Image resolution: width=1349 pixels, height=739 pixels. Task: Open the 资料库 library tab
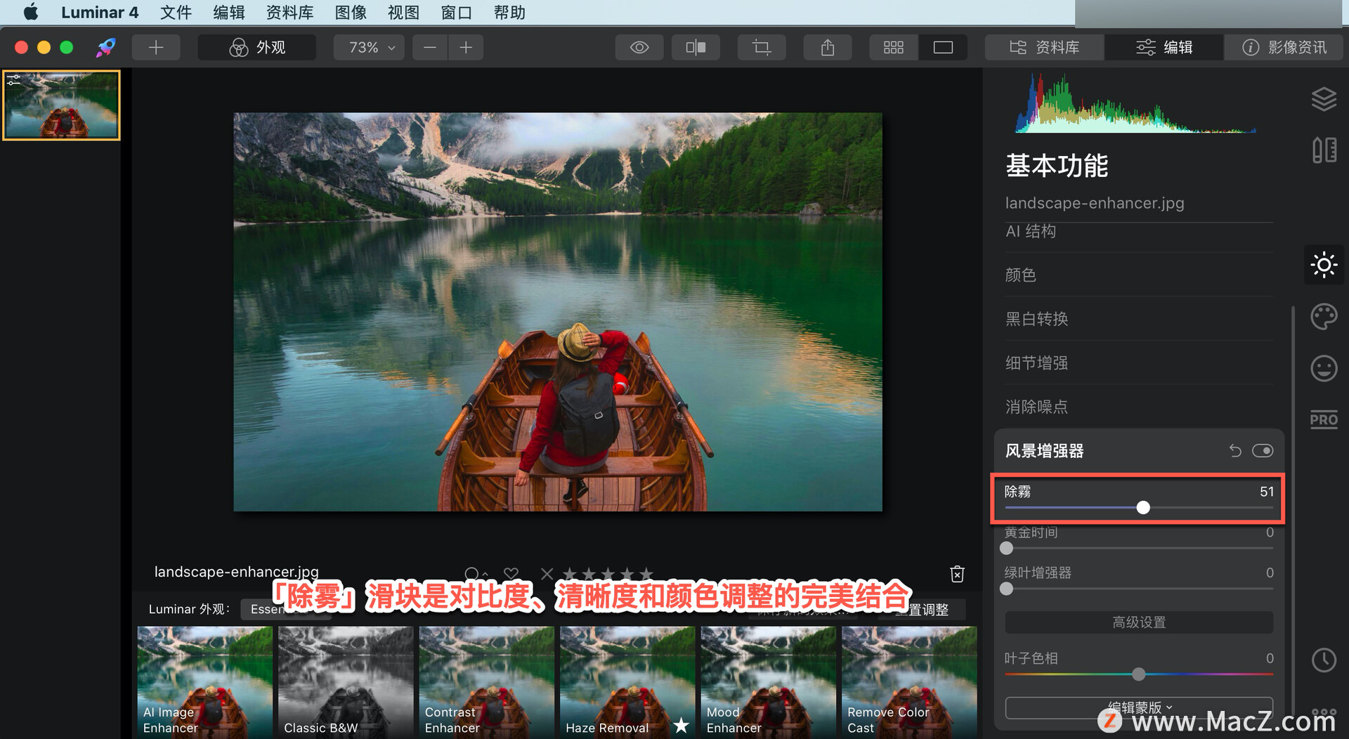pos(1044,47)
